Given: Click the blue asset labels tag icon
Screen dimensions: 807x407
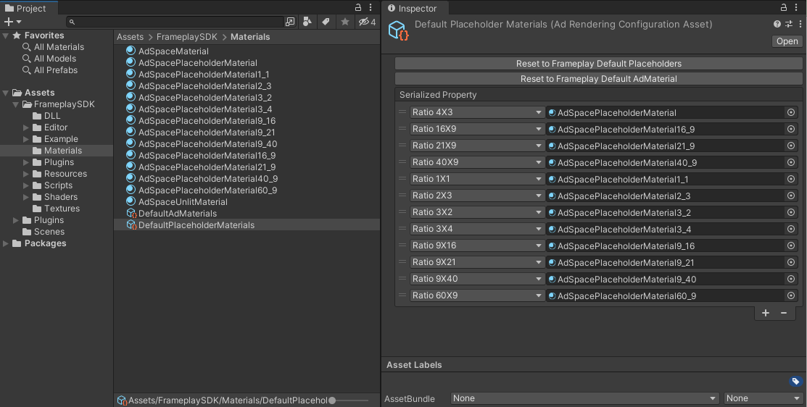Looking at the screenshot, I should pyautogui.click(x=795, y=382).
